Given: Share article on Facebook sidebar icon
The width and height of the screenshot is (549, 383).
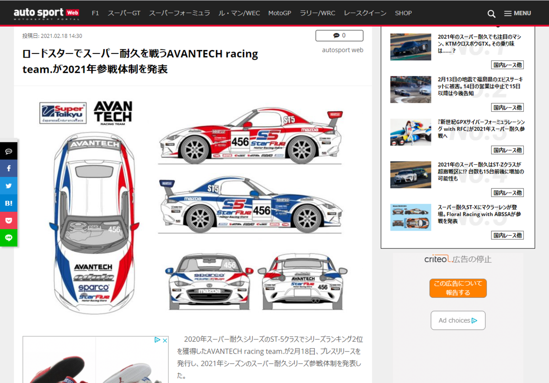Looking at the screenshot, I should tap(9, 169).
